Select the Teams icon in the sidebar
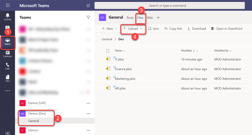This screenshot has width=252, height=135. [x=7, y=42]
